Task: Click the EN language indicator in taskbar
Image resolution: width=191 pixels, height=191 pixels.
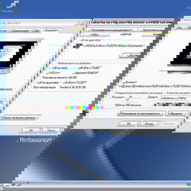Action: [x=189, y=185]
